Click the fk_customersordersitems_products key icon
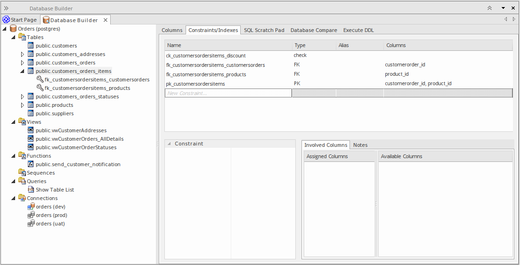 tap(40, 88)
